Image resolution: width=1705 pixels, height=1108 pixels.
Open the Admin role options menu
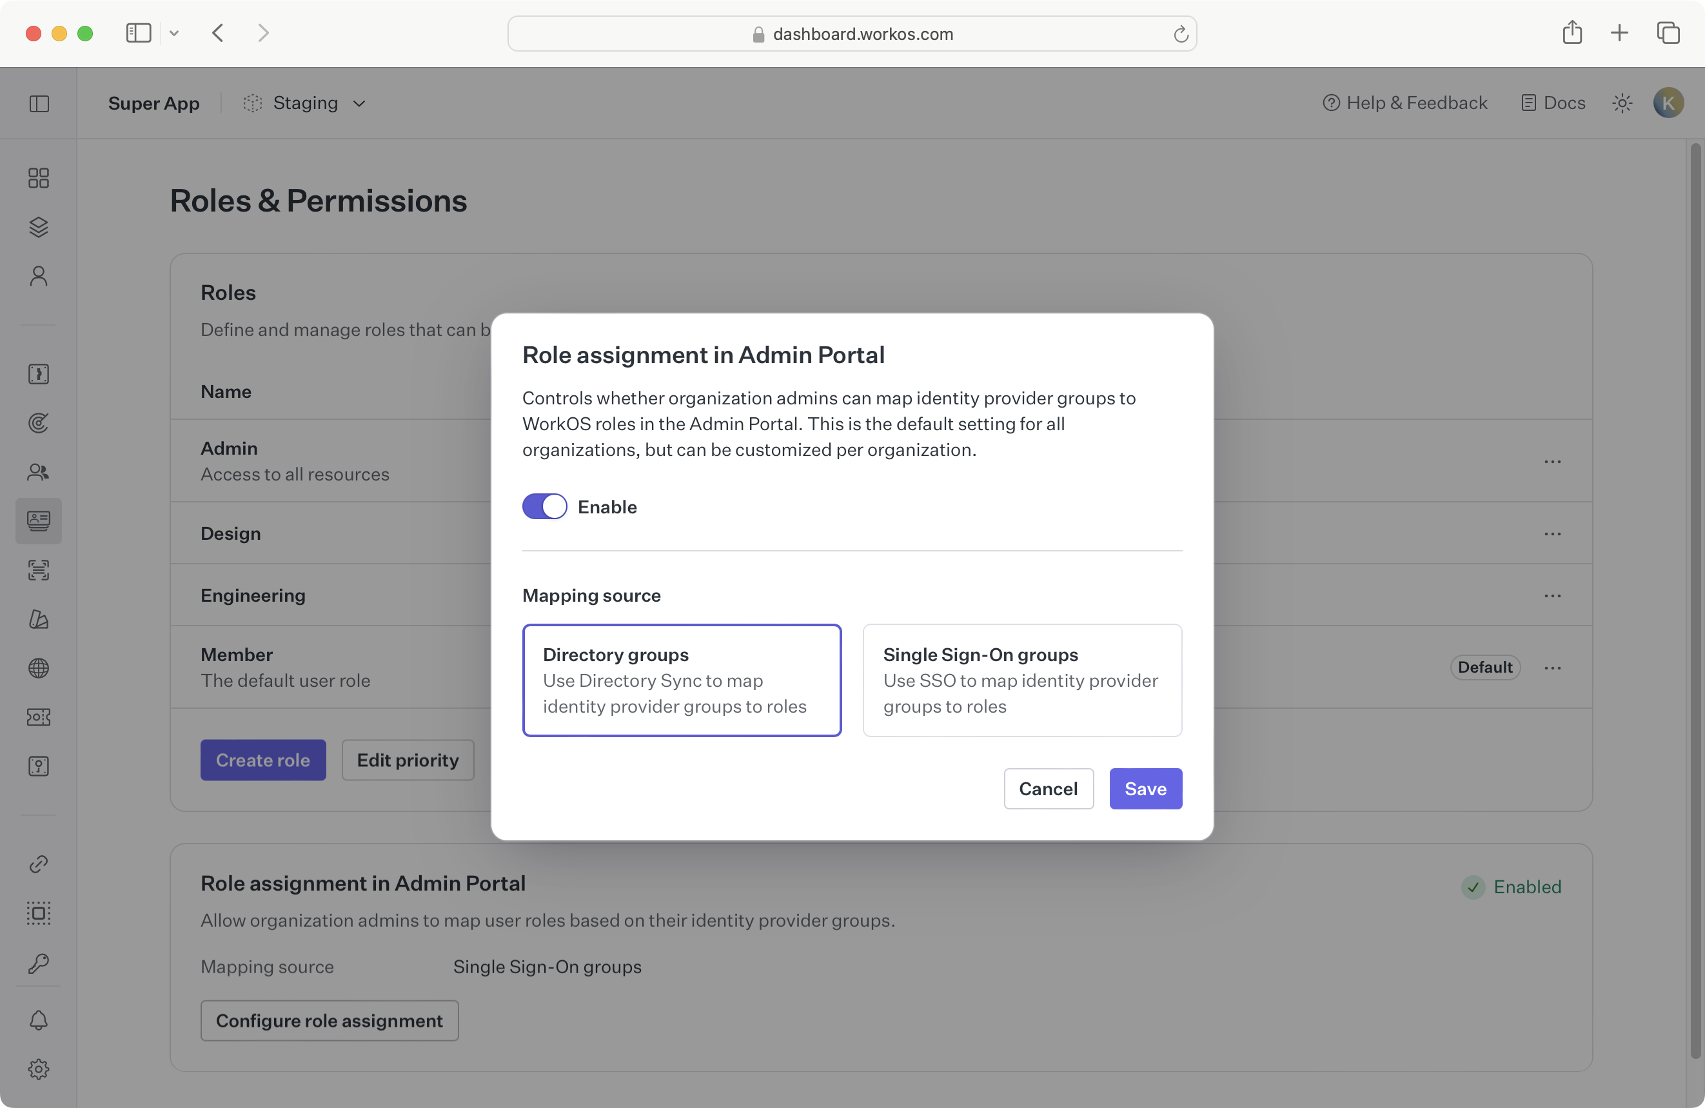click(1552, 462)
